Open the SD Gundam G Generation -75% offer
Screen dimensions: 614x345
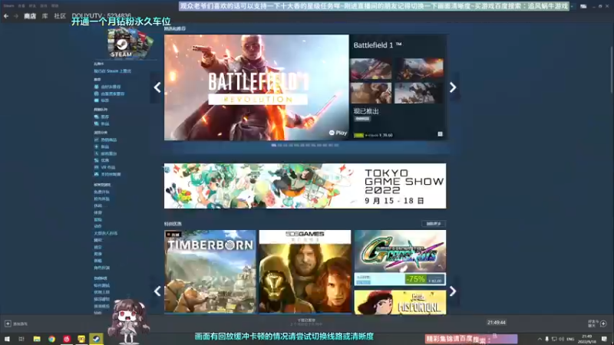[400, 258]
